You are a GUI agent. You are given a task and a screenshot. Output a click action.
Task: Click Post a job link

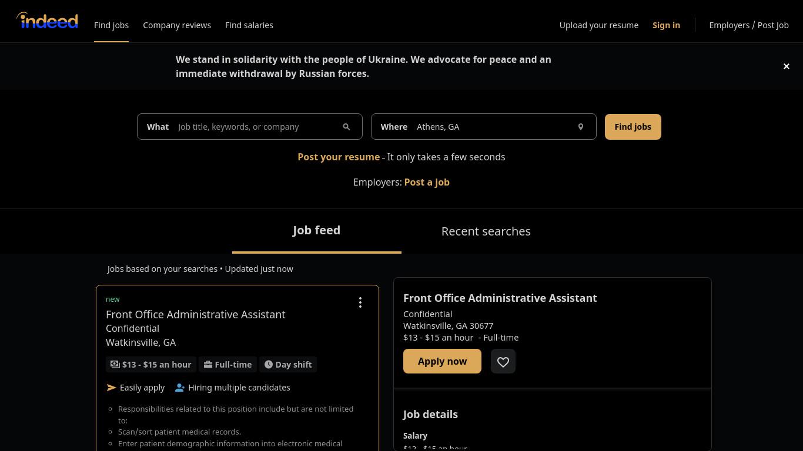(427, 182)
